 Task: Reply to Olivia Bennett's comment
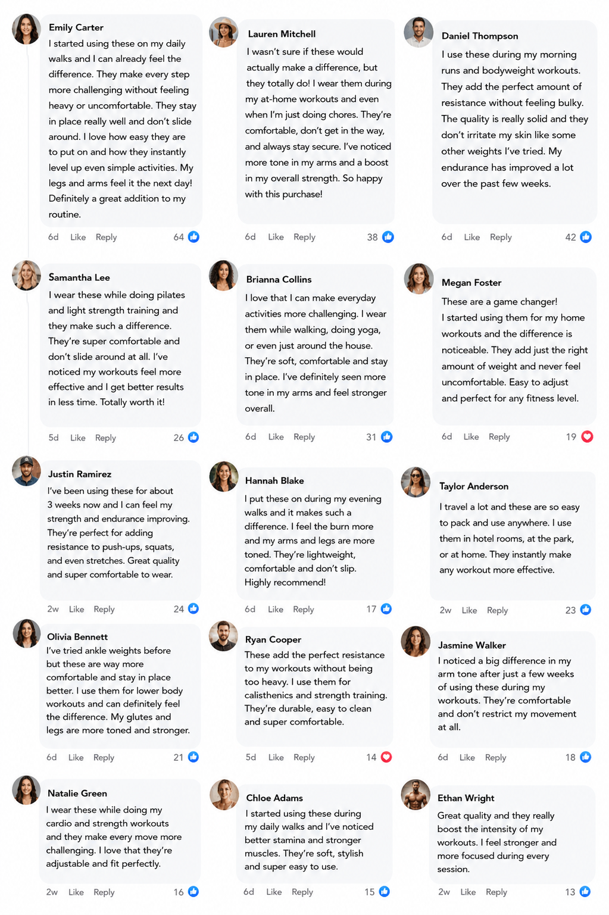coord(104,758)
